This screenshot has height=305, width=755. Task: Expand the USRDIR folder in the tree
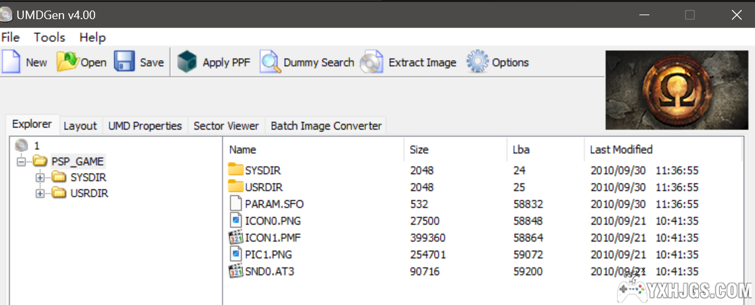[x=40, y=193]
